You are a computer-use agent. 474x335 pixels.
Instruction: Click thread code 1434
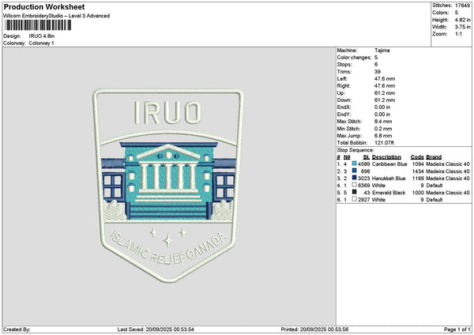click(418, 171)
